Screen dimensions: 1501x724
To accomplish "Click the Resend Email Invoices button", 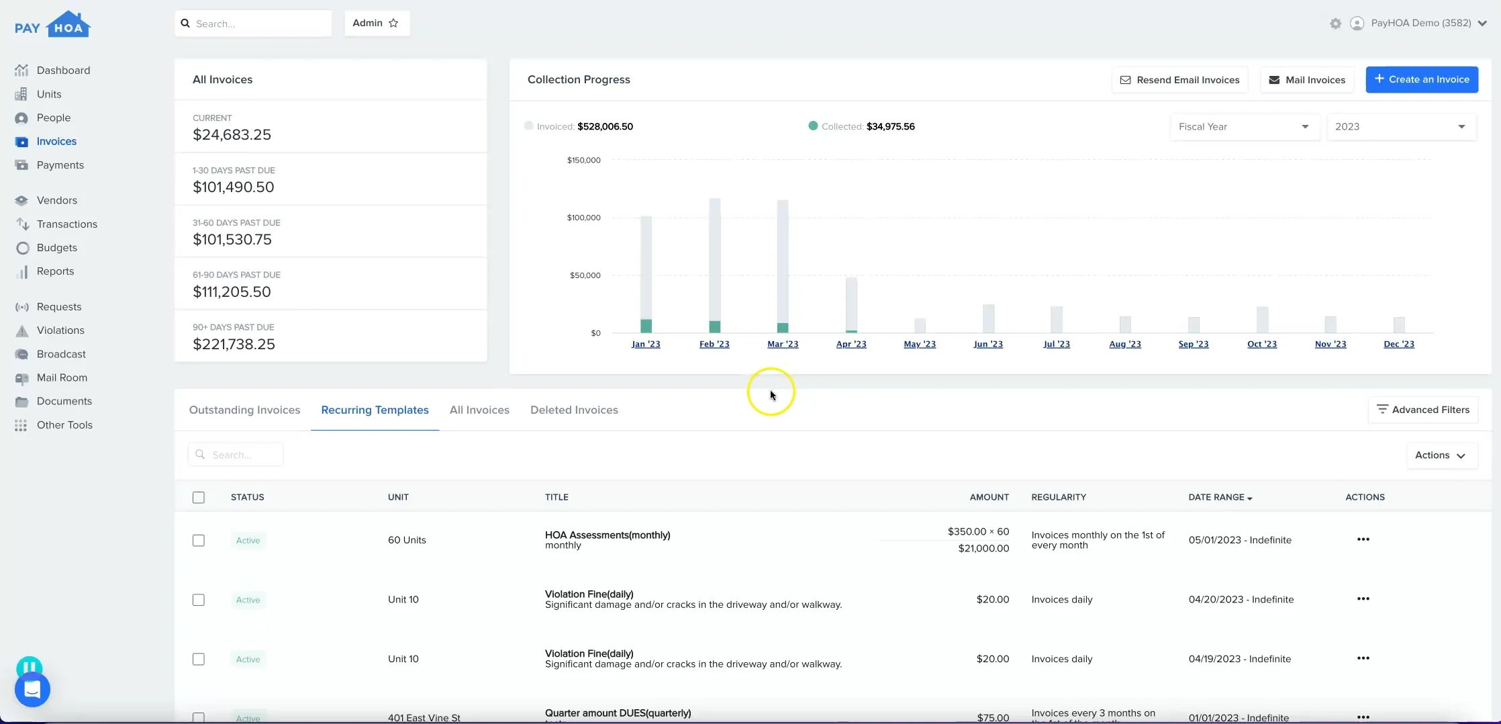I will click(1179, 80).
